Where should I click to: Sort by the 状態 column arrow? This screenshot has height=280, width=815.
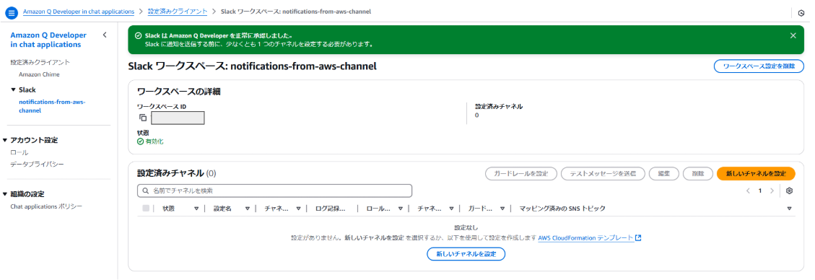point(196,209)
